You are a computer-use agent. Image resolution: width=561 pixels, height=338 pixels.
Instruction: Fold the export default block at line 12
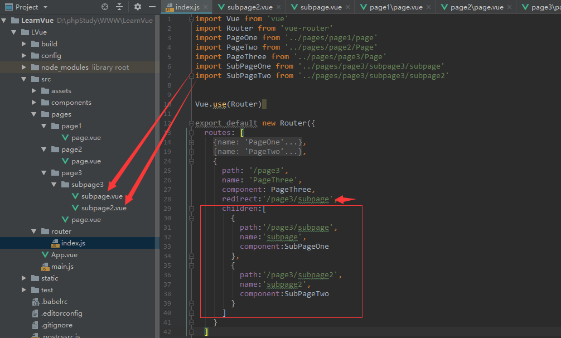[x=191, y=123]
